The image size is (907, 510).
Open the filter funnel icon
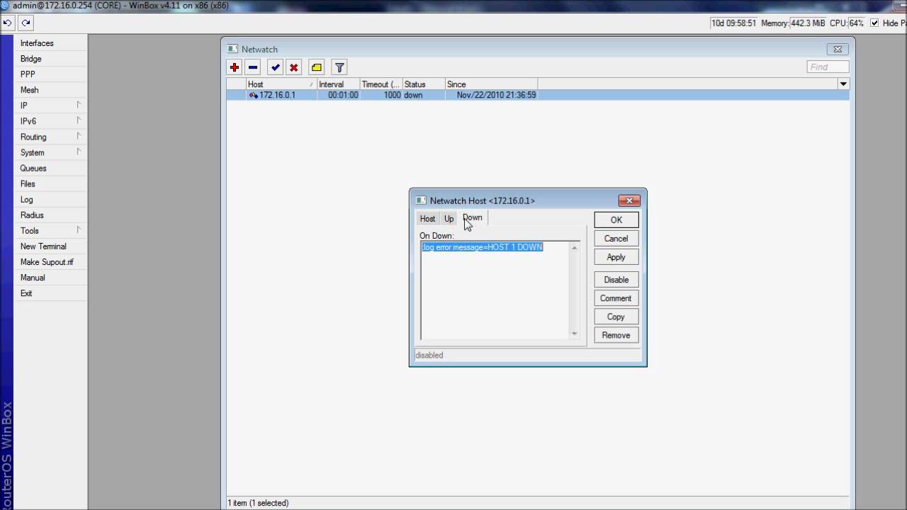tap(339, 67)
